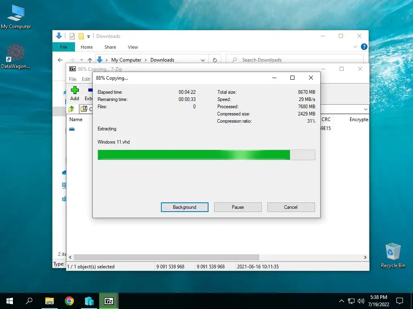
Task: Click the taskbar clock 5:38 PM
Action: click(378, 301)
